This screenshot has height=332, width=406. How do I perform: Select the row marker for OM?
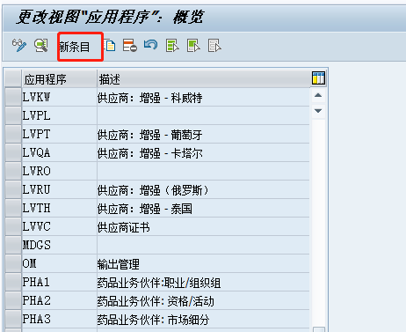click(x=13, y=263)
